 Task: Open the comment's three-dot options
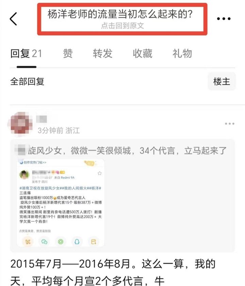(x=230, y=124)
